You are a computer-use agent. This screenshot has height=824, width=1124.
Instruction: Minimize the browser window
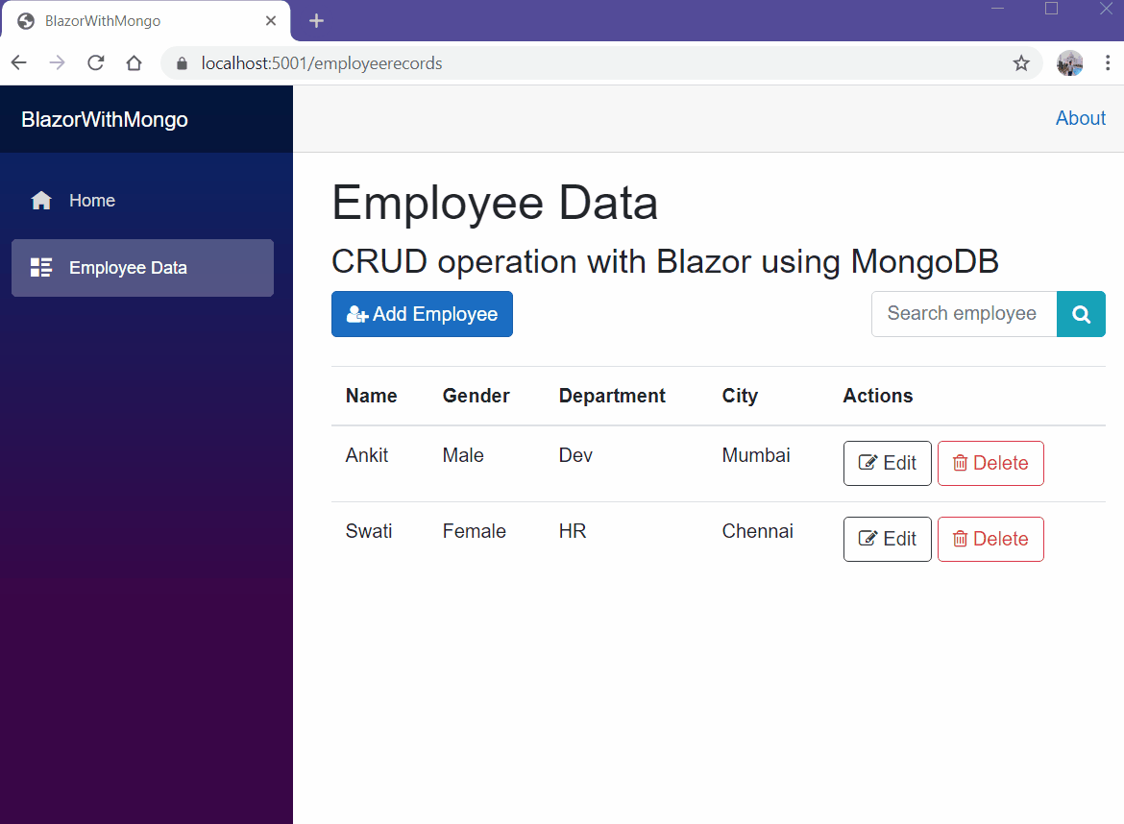coord(997,9)
